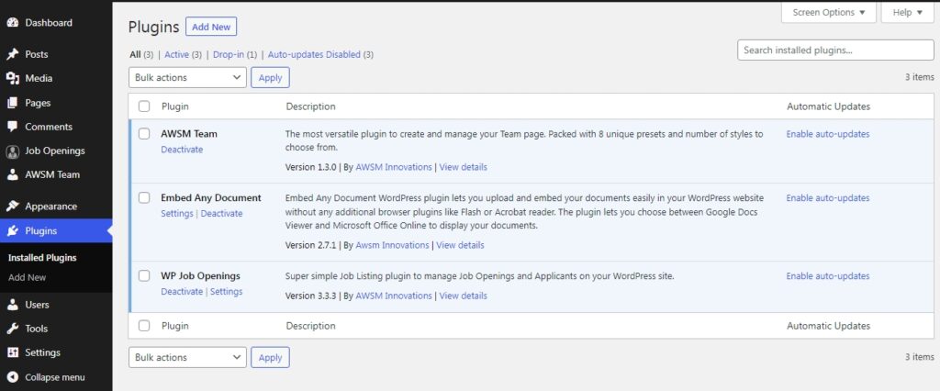Click the Description top column header
Image resolution: width=940 pixels, height=391 pixels.
click(x=310, y=106)
